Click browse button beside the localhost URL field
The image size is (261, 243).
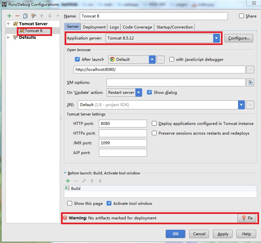tap(250, 70)
